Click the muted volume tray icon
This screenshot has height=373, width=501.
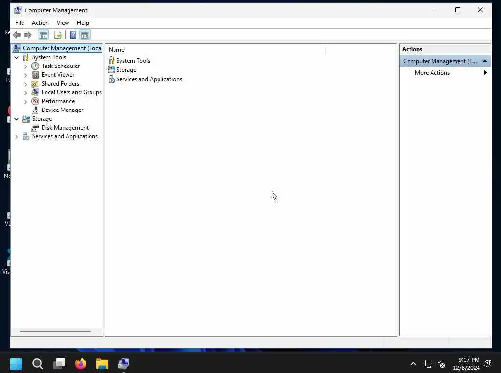click(441, 364)
